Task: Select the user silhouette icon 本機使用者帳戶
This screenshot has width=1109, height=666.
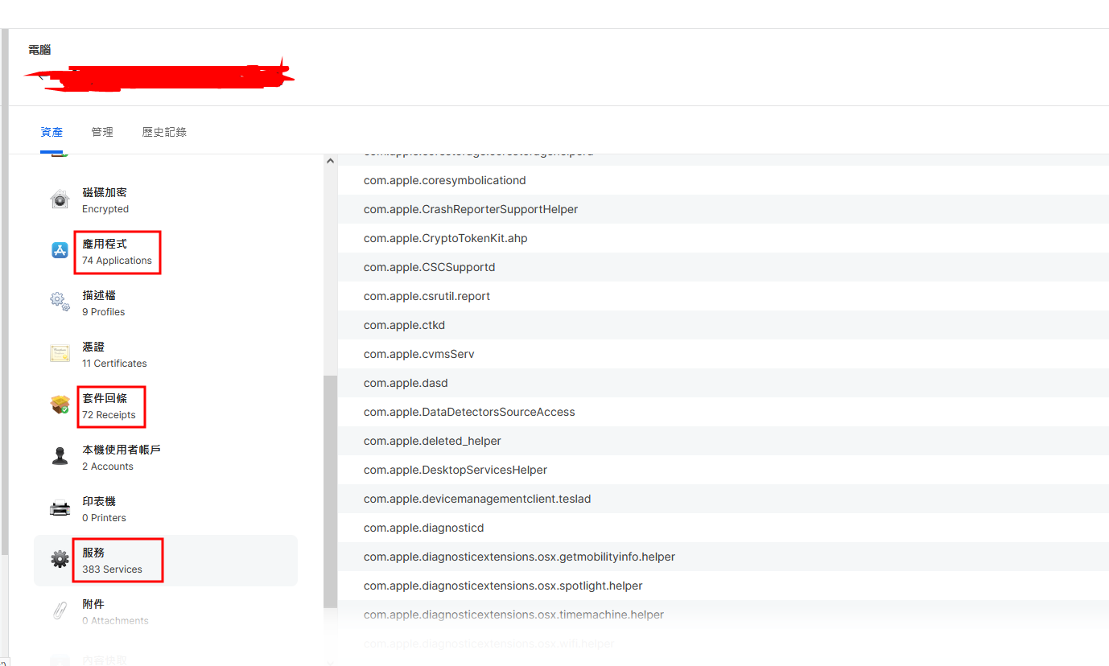Action: tap(60, 457)
